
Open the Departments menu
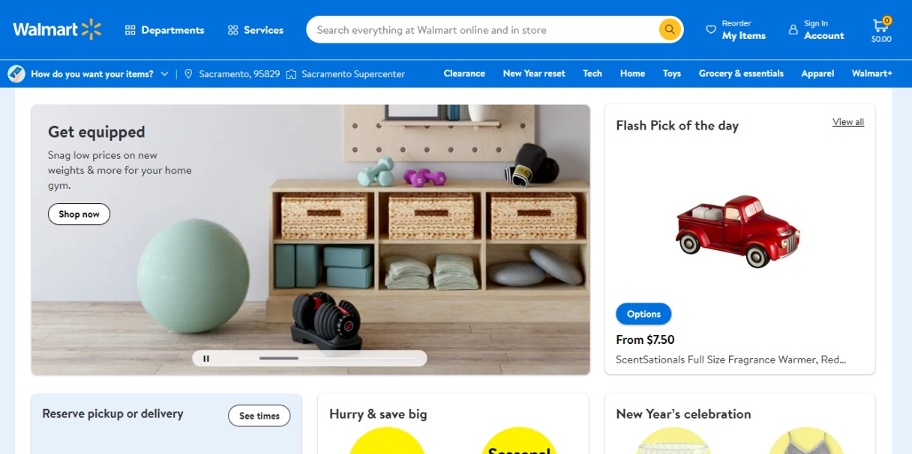click(164, 30)
